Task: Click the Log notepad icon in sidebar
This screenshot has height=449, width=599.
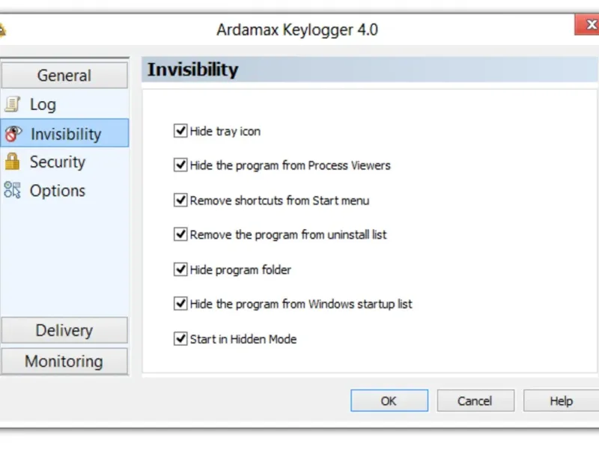Action: [13, 105]
